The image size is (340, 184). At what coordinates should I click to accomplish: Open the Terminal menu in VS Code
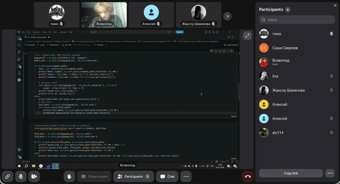pyautogui.click(x=63, y=32)
